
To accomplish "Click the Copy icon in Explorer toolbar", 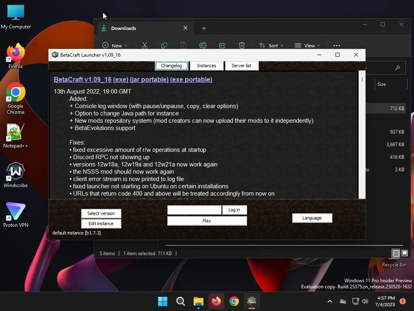I will (x=164, y=45).
